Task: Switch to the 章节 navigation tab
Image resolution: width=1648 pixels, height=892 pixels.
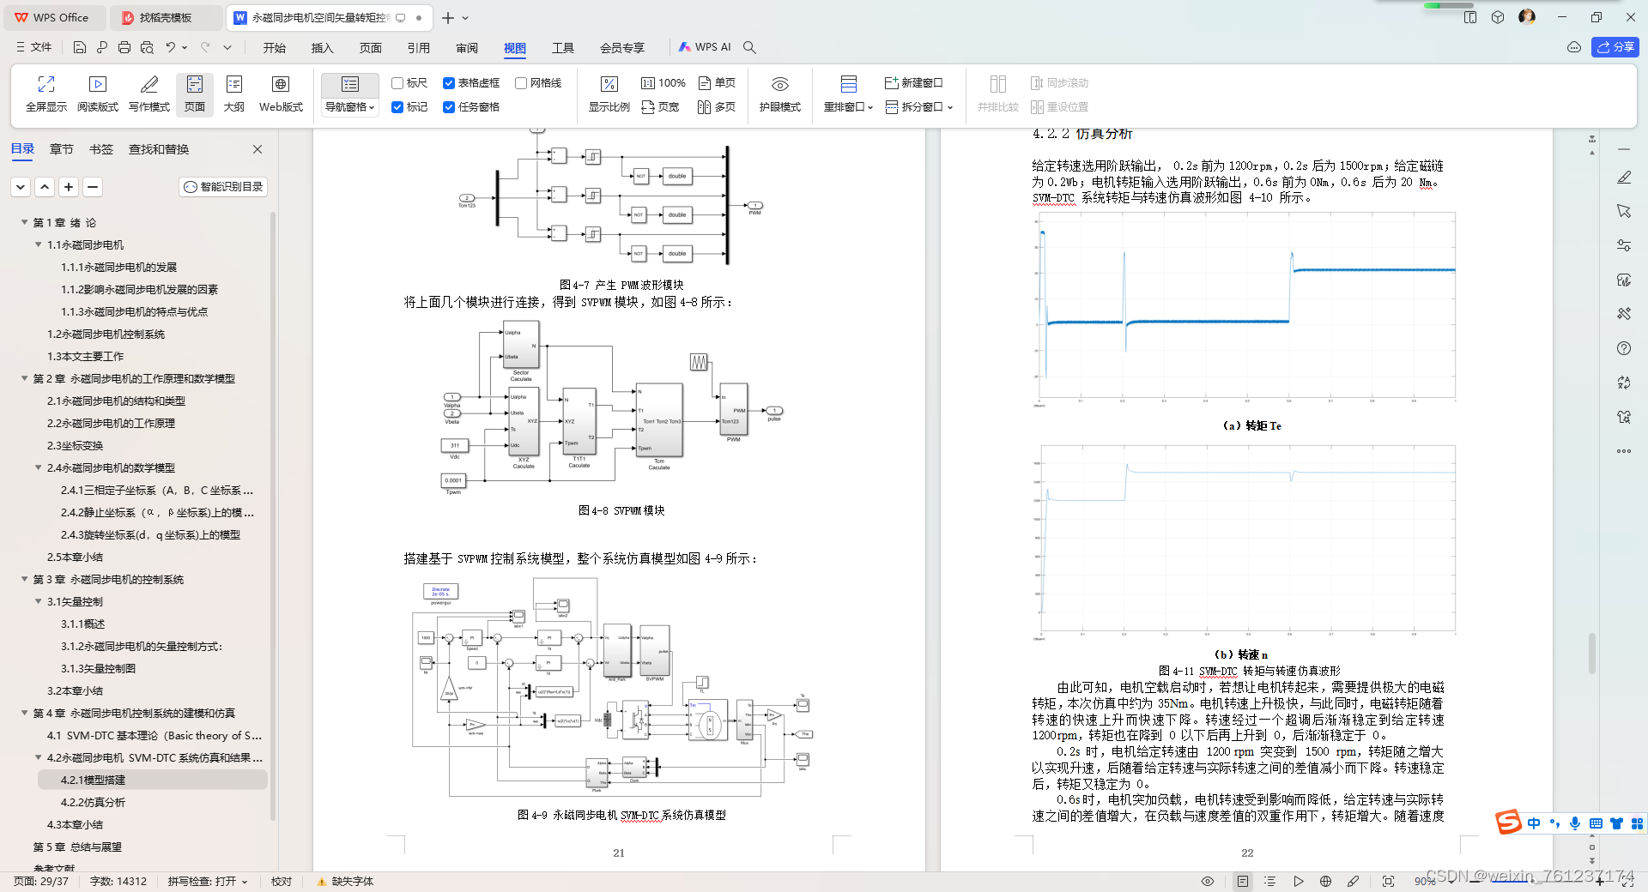Action: (x=62, y=149)
